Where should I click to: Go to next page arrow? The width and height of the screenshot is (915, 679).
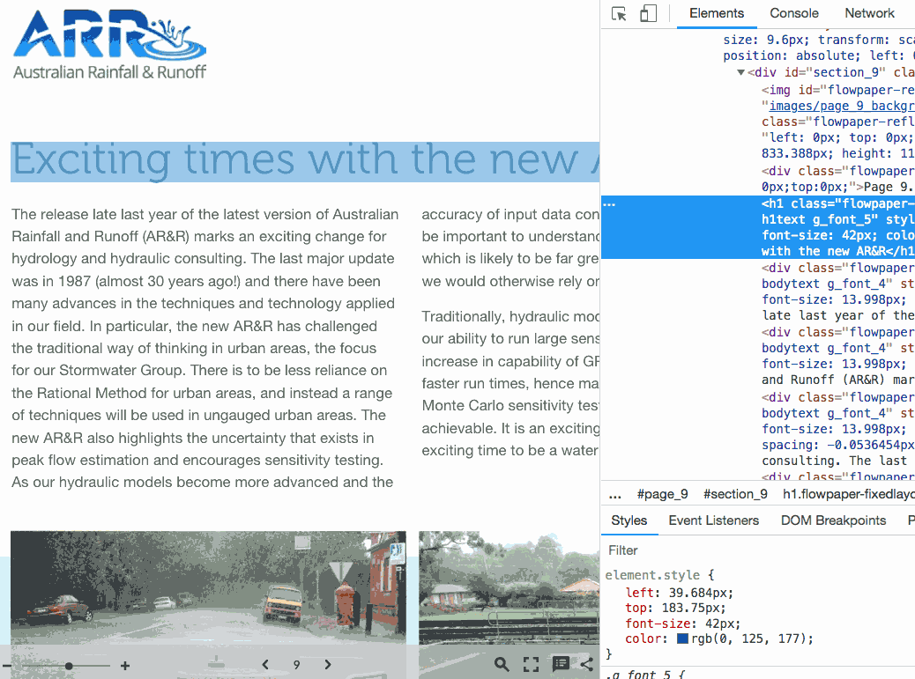[327, 664]
